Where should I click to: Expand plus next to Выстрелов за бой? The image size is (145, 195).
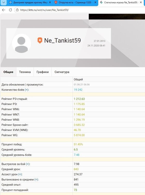pos(28,164)
